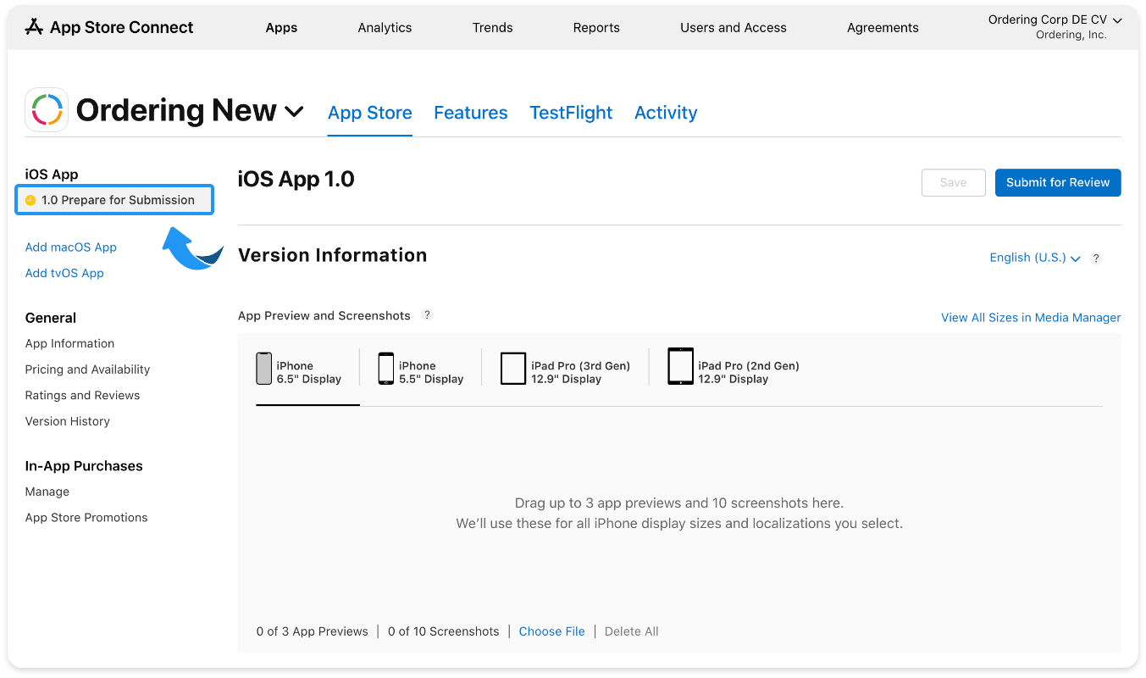Viewport: 1146px width, 678px height.
Task: Select the iPhone 5.5" Display tab label
Action: click(x=431, y=372)
